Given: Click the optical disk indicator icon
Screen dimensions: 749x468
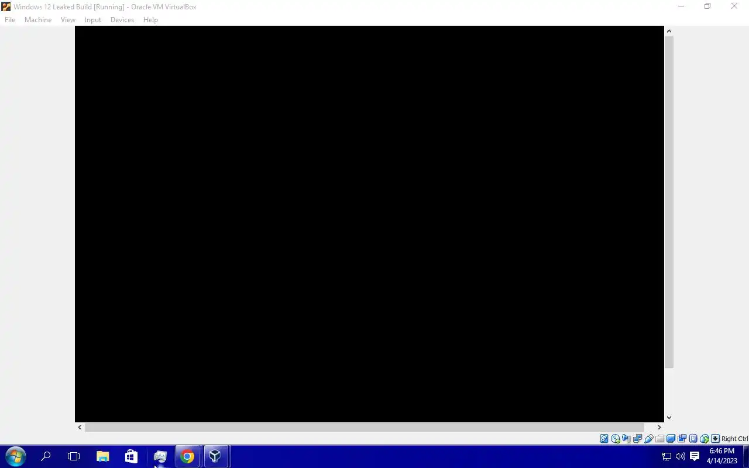Looking at the screenshot, I should click(616, 439).
